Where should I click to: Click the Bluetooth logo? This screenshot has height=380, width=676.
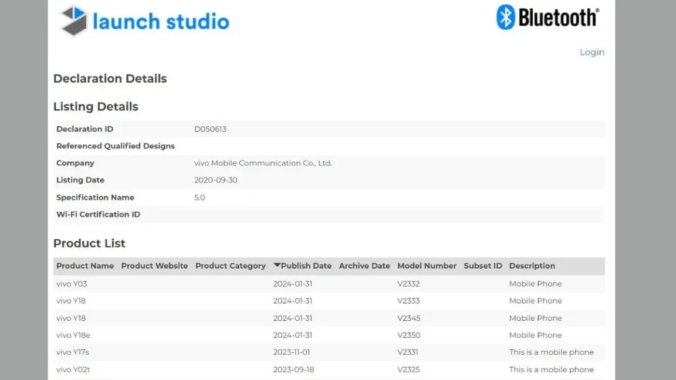click(547, 17)
